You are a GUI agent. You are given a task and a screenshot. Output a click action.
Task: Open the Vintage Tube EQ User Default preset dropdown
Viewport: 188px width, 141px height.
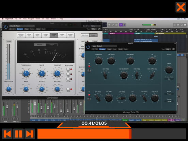[x=104, y=46]
